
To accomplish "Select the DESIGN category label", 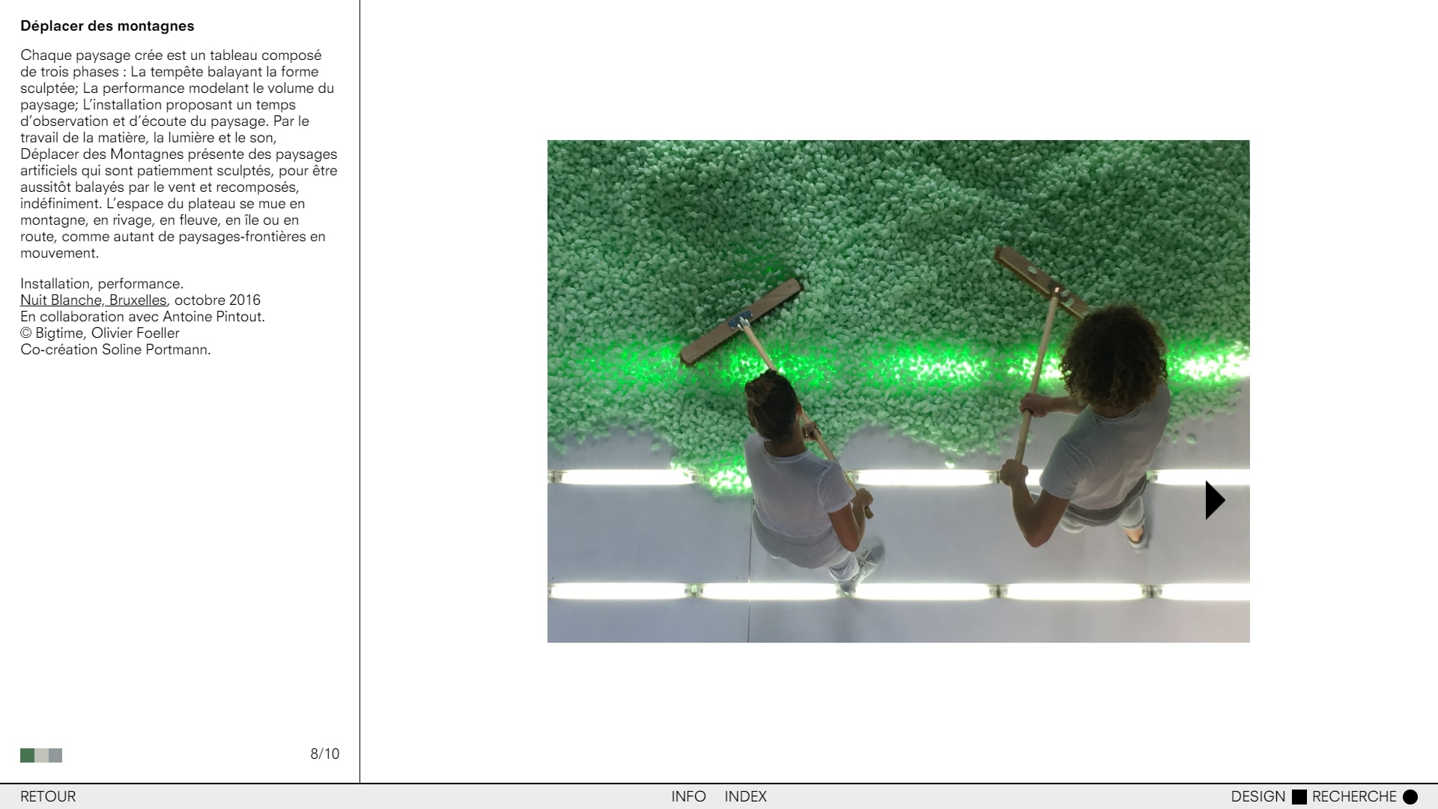I will [1258, 797].
